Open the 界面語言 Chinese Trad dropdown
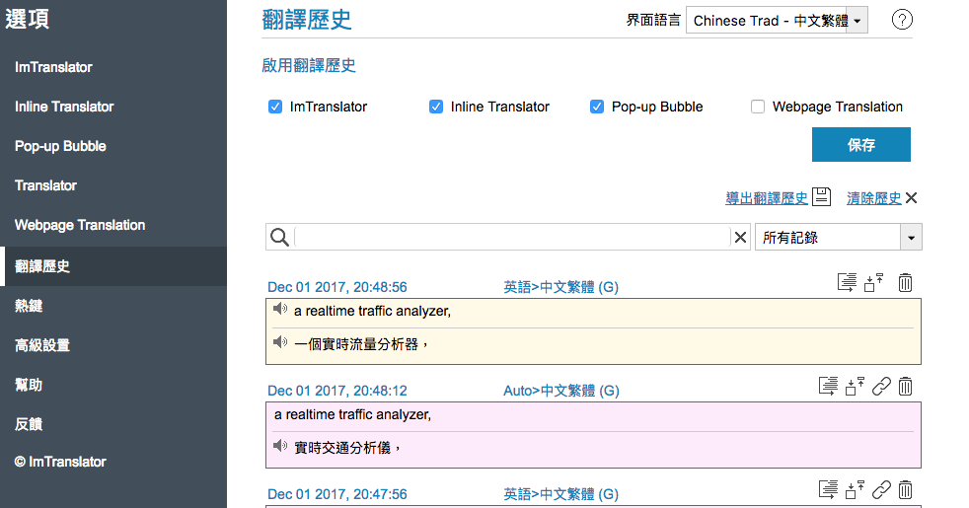969x508 pixels. [x=777, y=21]
